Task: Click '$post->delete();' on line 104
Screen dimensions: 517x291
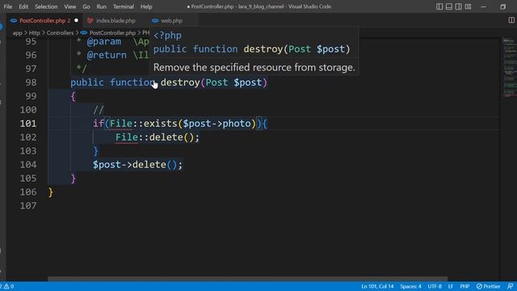Action: 137,165
